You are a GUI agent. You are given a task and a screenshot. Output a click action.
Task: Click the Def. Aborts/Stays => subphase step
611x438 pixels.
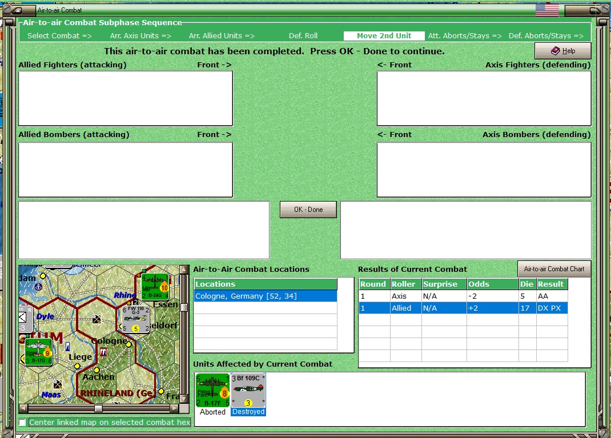click(545, 36)
